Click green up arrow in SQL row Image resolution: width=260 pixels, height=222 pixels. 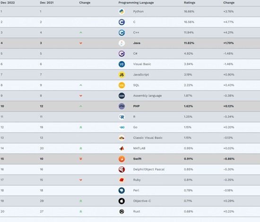coord(81,85)
